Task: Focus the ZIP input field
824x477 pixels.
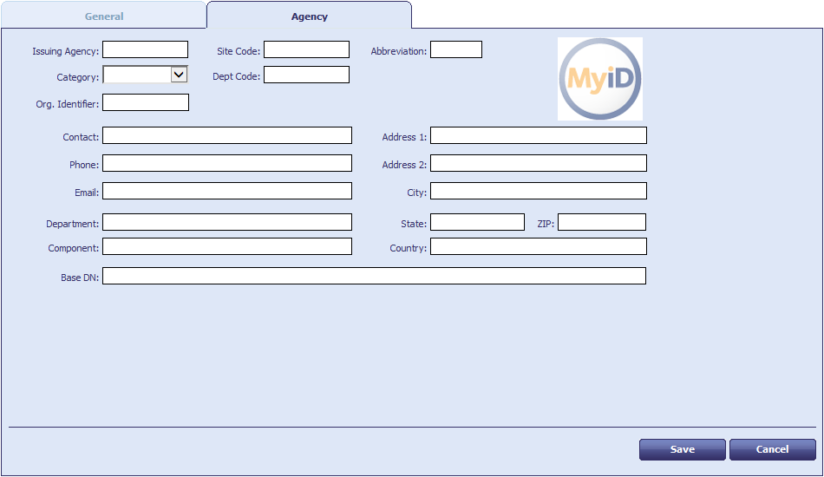Action: coord(602,222)
